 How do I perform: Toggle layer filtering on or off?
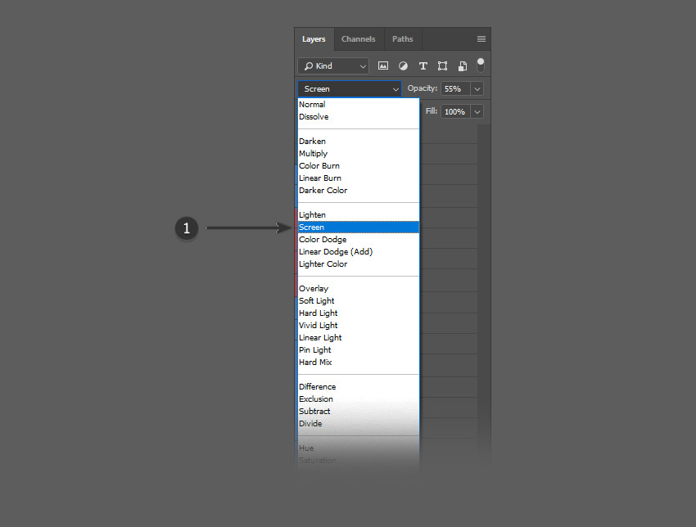point(481,65)
